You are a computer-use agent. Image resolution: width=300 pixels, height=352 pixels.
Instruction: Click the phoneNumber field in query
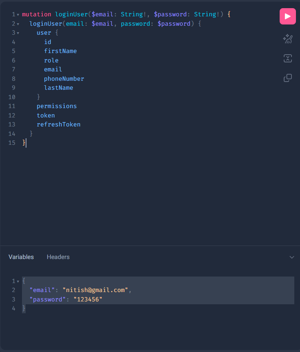click(x=64, y=79)
